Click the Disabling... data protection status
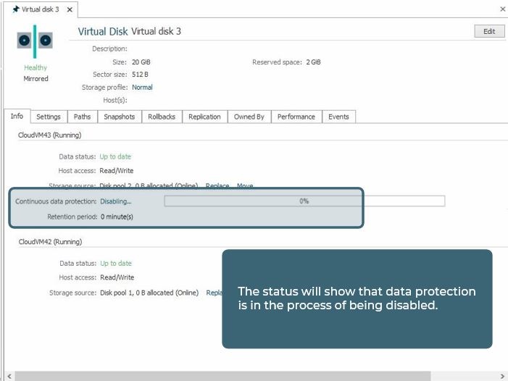 [x=116, y=201]
